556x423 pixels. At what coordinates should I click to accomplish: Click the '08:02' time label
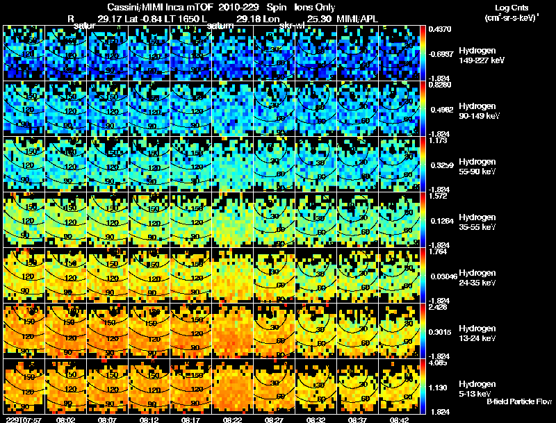click(x=66, y=420)
